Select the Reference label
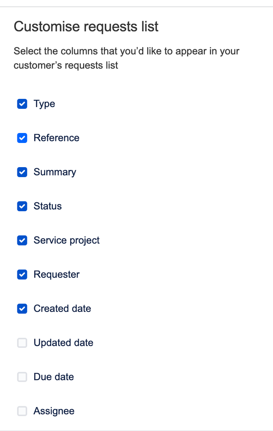Viewport: 273px width, 431px height. 56,138
